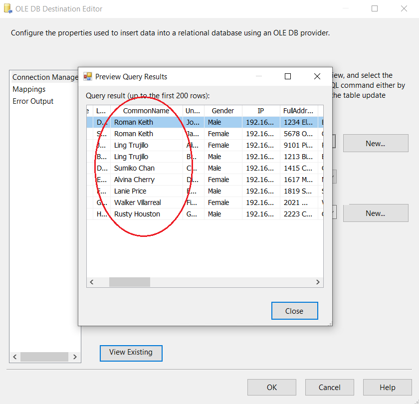Select Error Output page in left pane

pyautogui.click(x=33, y=101)
